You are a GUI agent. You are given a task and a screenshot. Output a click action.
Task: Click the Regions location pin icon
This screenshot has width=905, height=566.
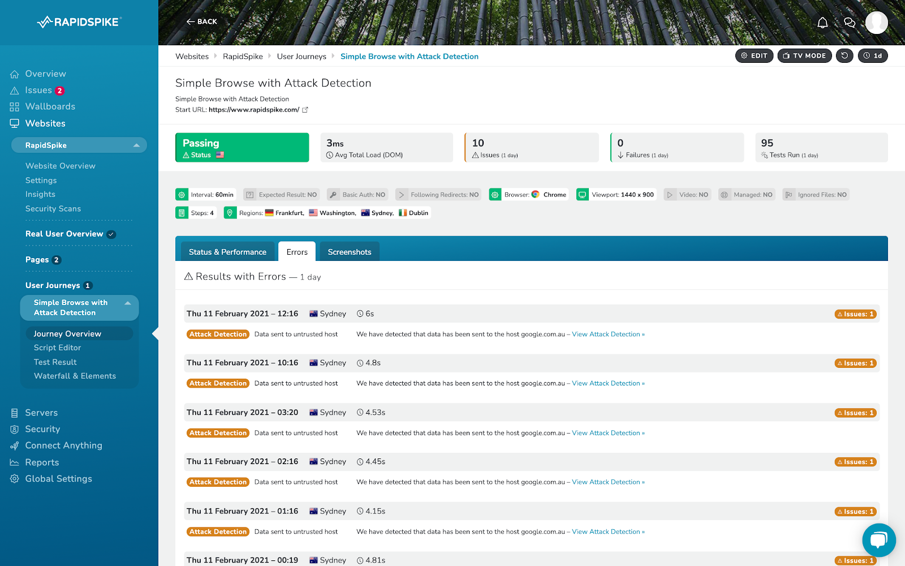230,213
